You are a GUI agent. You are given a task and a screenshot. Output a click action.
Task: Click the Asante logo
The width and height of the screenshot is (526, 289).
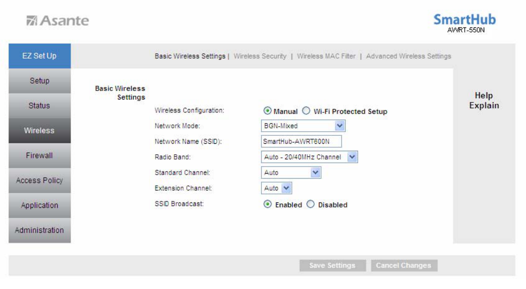click(58, 21)
